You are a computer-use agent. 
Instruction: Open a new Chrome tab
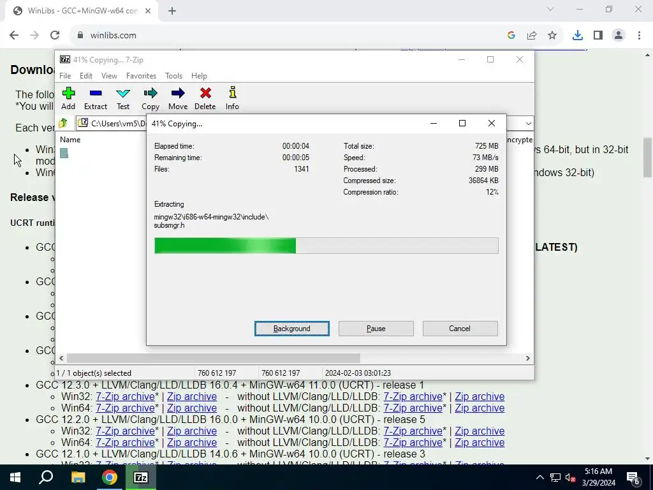point(172,11)
